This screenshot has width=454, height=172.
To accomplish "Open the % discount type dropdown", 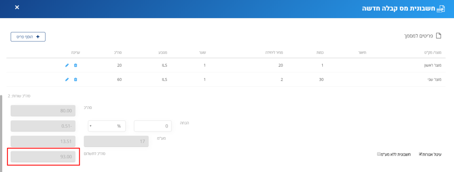I will point(106,126).
